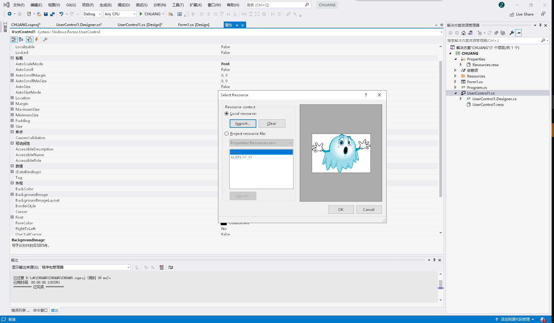Open the Events view in Properties panel
554x323 pixels.
pyautogui.click(x=36, y=39)
